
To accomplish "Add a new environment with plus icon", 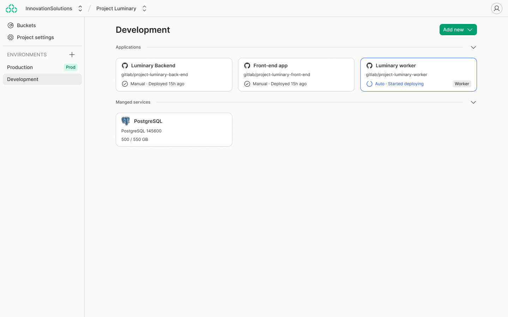I will coord(72,55).
